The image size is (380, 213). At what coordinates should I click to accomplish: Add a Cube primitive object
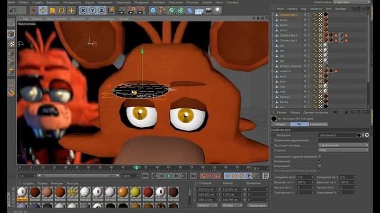153,11
